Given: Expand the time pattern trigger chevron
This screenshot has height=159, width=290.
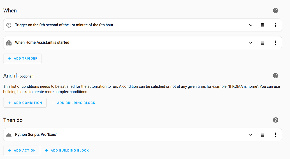Looking at the screenshot, I should point(250,25).
